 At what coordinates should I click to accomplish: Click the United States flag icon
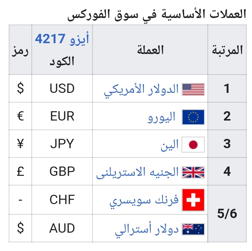pos(193,89)
